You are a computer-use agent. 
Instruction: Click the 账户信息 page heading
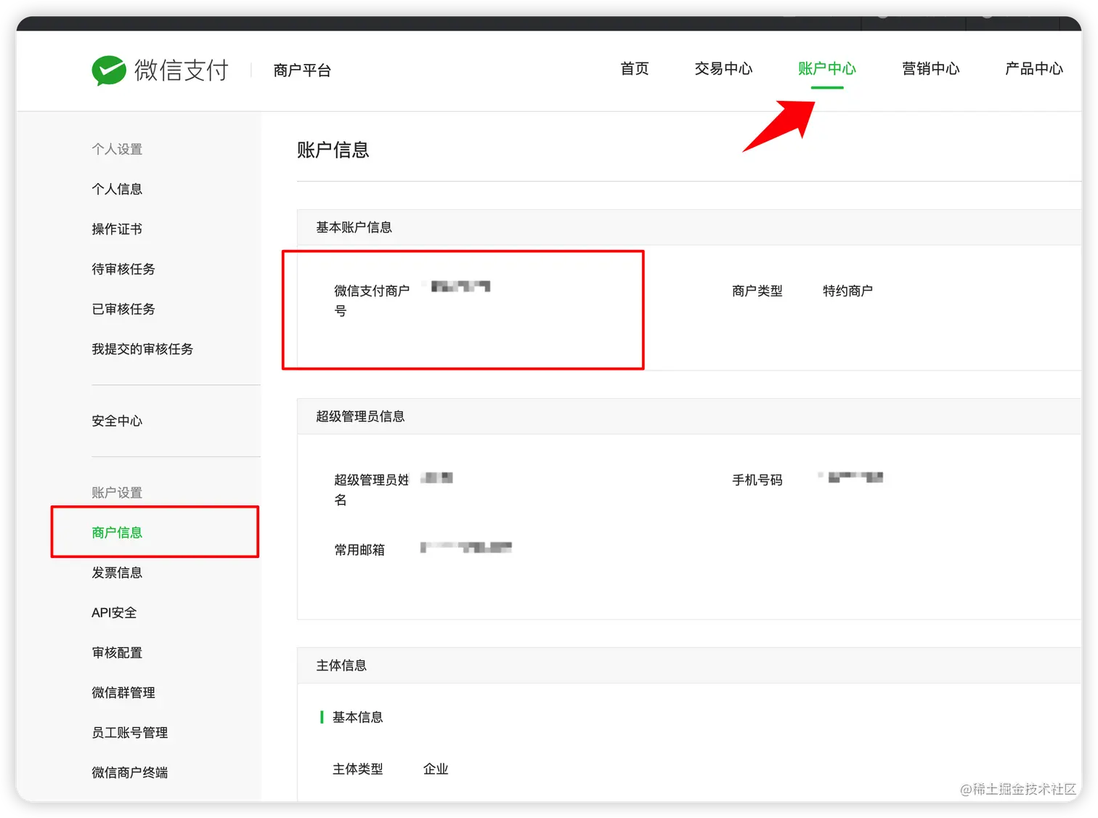(333, 150)
